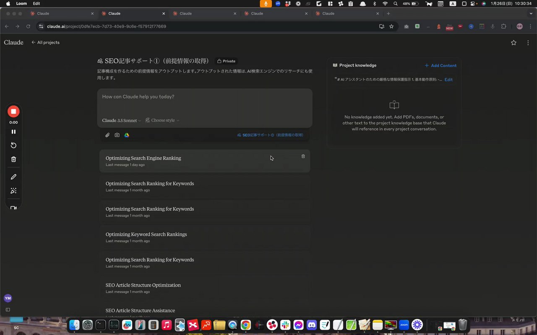Open Google Chrome from the Dock
The width and height of the screenshot is (537, 335).
[x=246, y=325]
